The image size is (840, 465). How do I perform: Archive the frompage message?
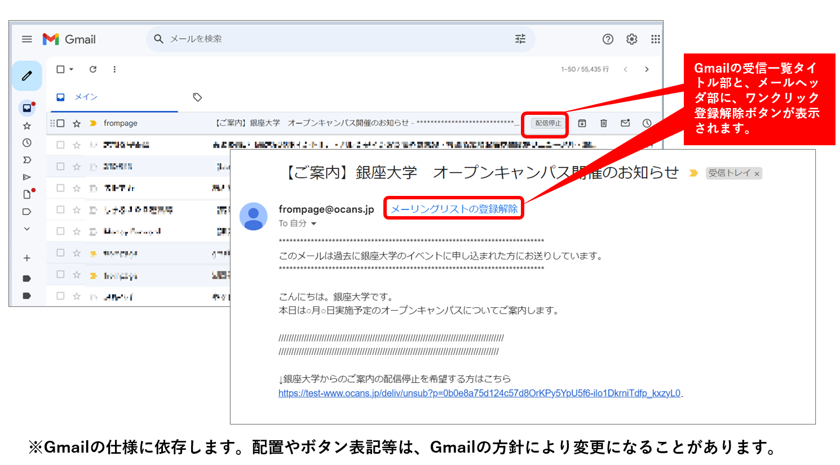pos(582,123)
